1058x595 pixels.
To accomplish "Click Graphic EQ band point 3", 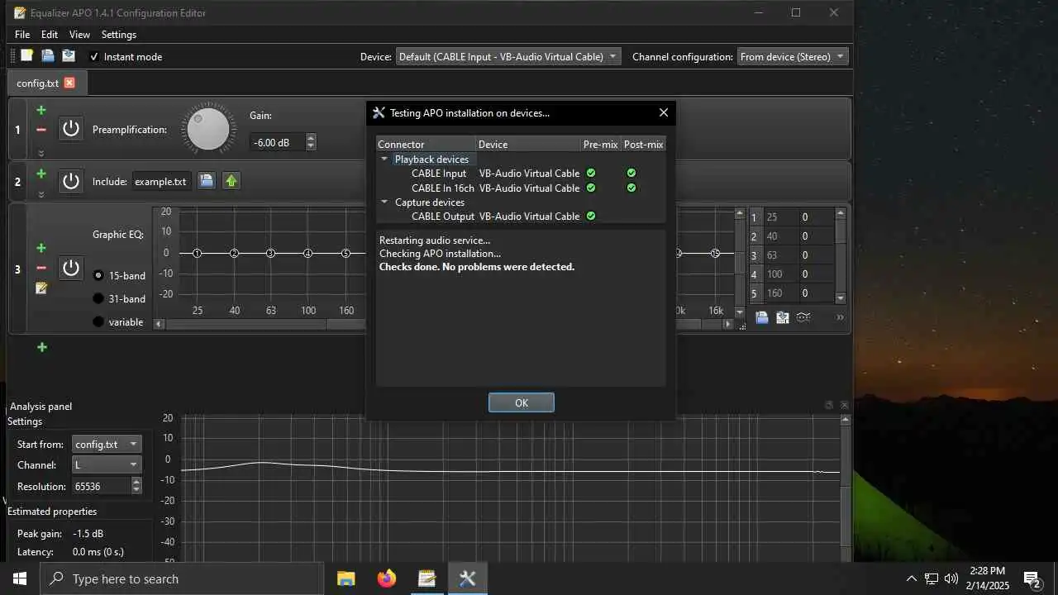I will click(270, 253).
